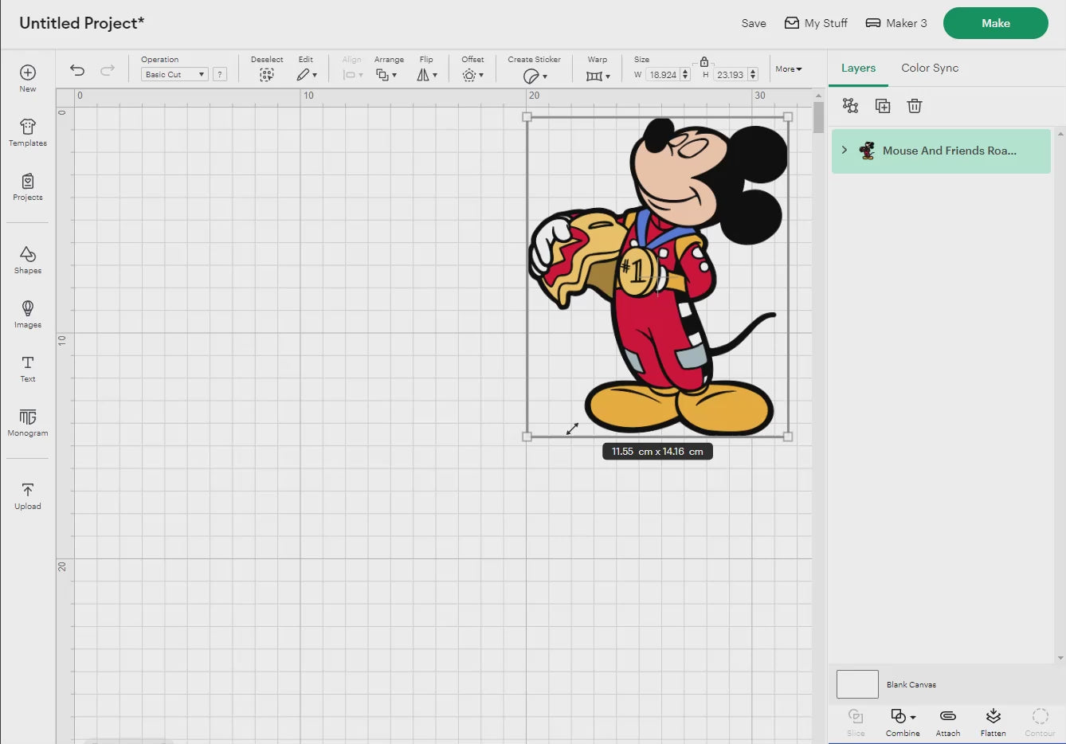Click the Blank Canvas swatch
This screenshot has width=1066, height=744.
(x=857, y=684)
